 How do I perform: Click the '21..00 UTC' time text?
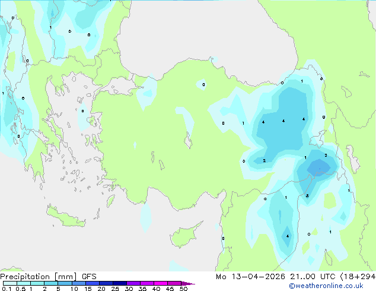(x=313, y=277)
